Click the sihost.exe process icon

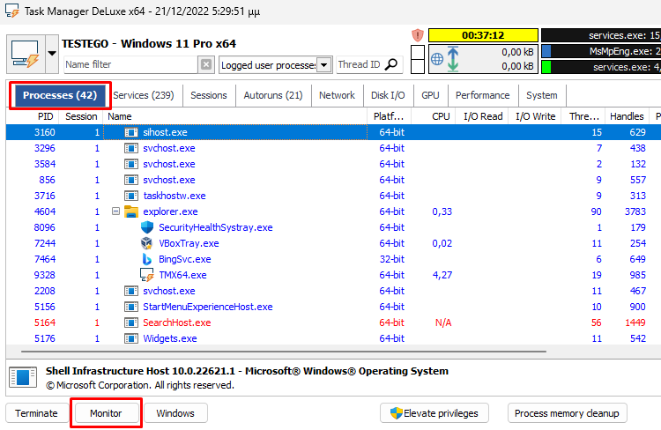131,132
